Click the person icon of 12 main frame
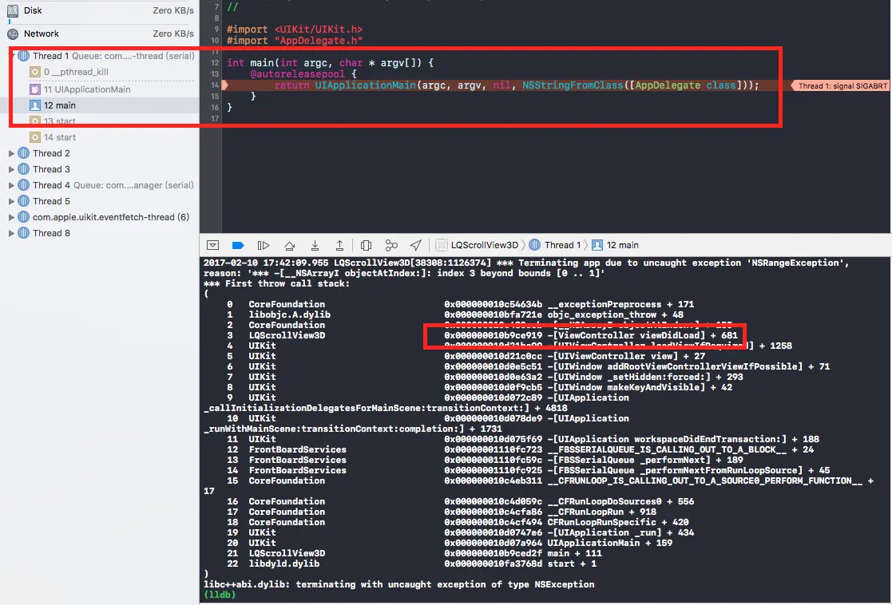This screenshot has height=605, width=892. click(x=34, y=105)
